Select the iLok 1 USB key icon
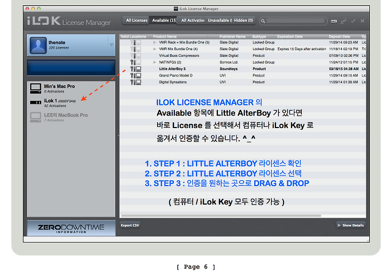This screenshot has height=280, width=391. tap(36, 103)
